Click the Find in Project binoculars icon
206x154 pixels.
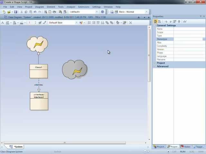pos(60,12)
